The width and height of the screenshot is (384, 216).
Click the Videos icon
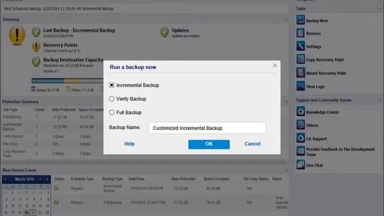(x=301, y=125)
